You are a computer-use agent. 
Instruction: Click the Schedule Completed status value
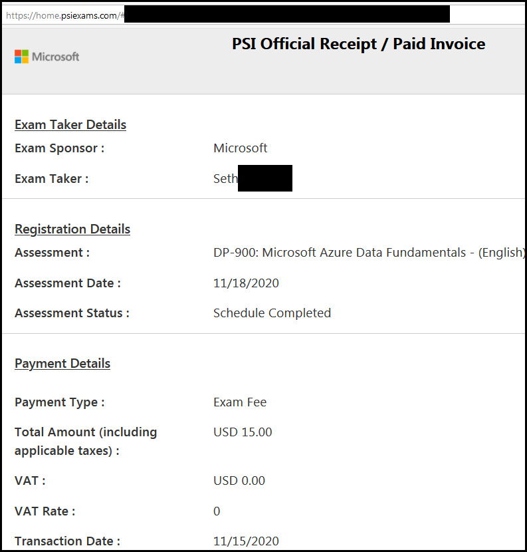(272, 313)
